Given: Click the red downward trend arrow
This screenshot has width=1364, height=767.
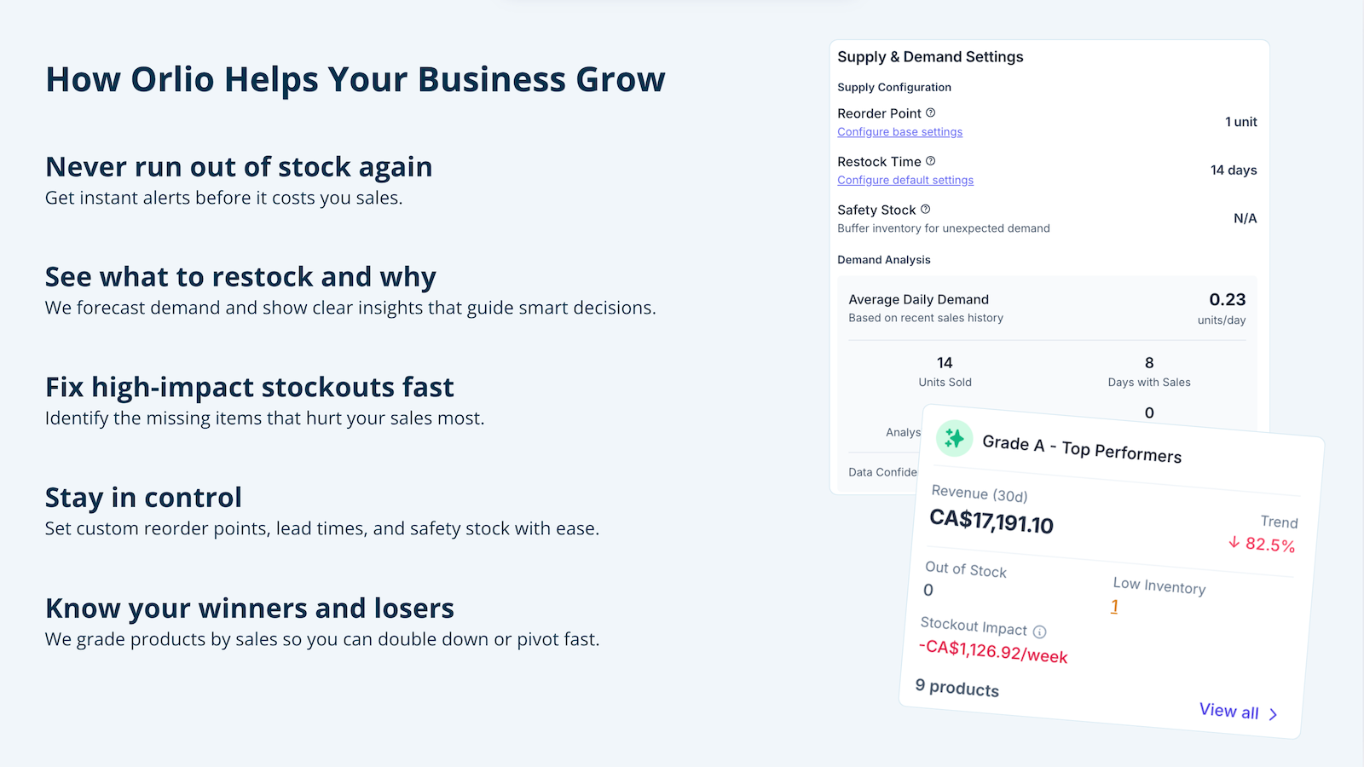Looking at the screenshot, I should (x=1234, y=542).
